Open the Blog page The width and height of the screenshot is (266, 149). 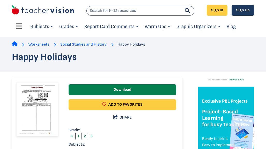tap(231, 27)
